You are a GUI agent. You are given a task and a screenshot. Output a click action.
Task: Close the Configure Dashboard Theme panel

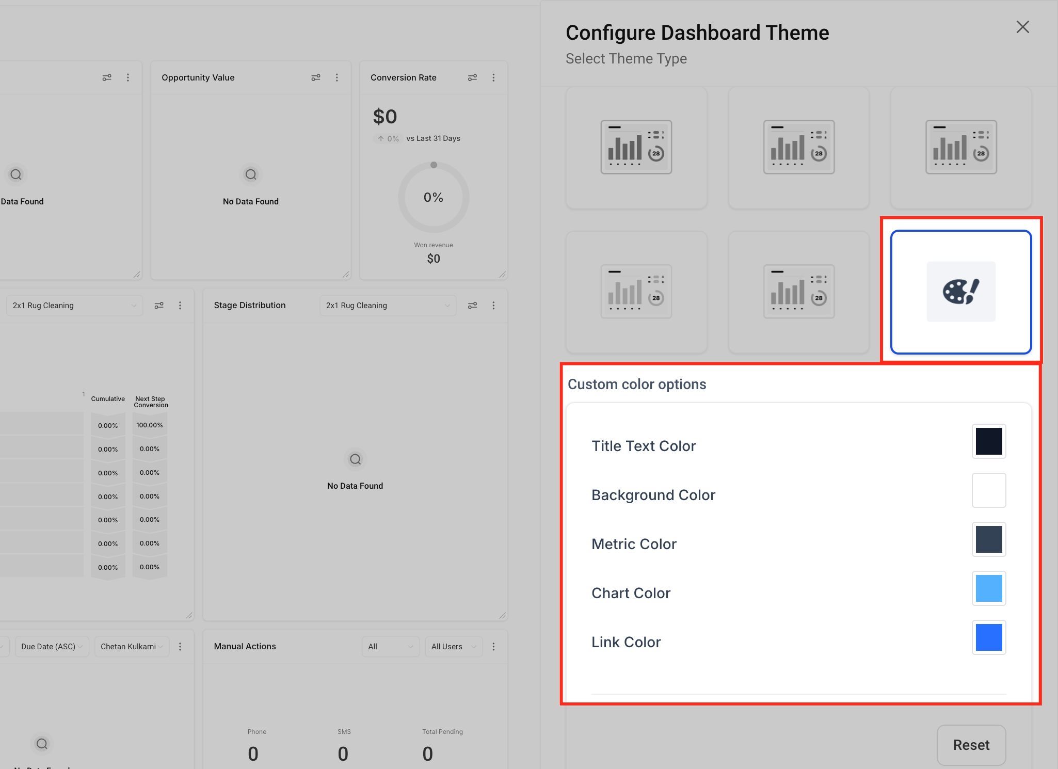(1022, 27)
